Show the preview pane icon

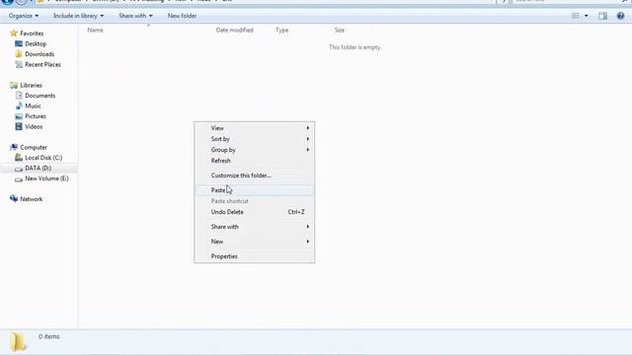(x=602, y=16)
